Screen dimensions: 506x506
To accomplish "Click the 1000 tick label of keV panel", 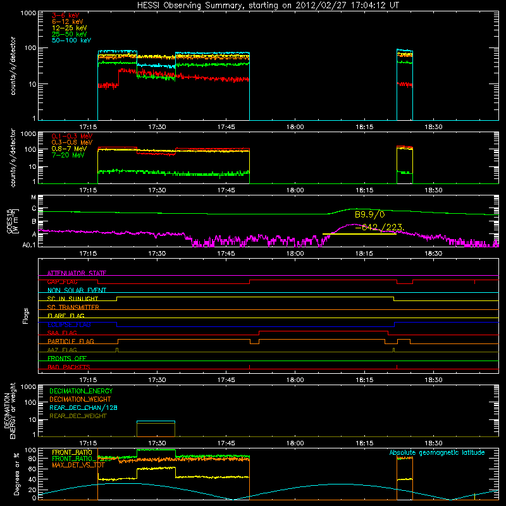I will (x=28, y=13).
